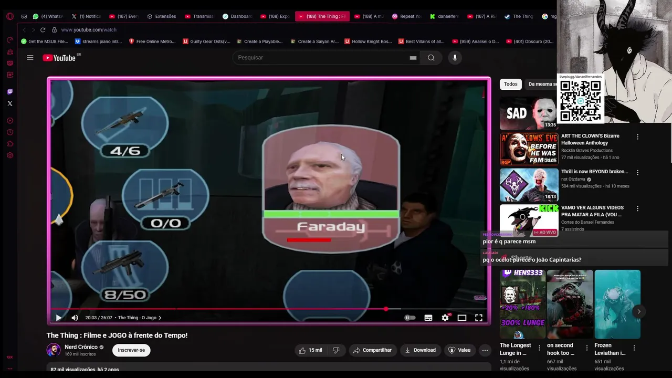Viewport: 672px width, 378px height.
Task: Open options for ART THE CLOWN video
Action: pos(638,137)
